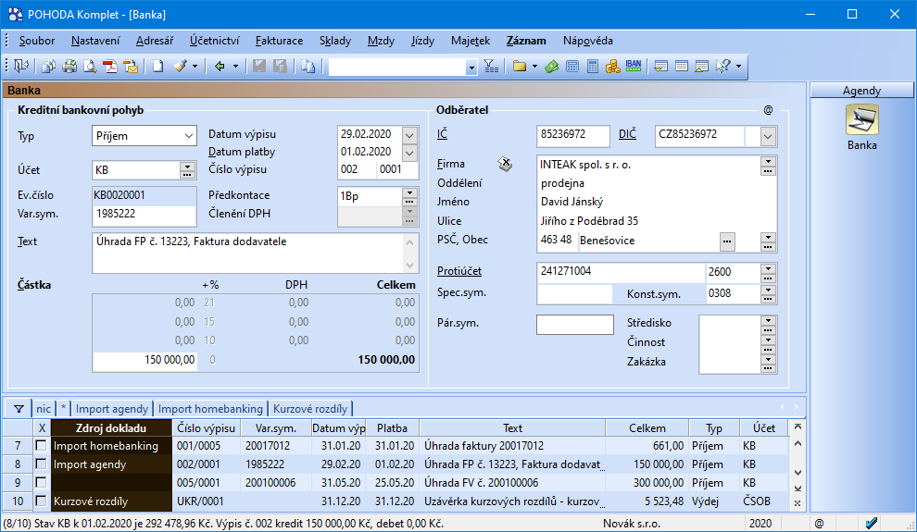Click the Text box scroll down arrow
Viewport: 917px width, 532px height.
410,266
